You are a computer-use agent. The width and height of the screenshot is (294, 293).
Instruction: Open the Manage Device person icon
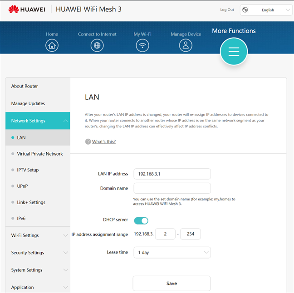click(x=186, y=45)
